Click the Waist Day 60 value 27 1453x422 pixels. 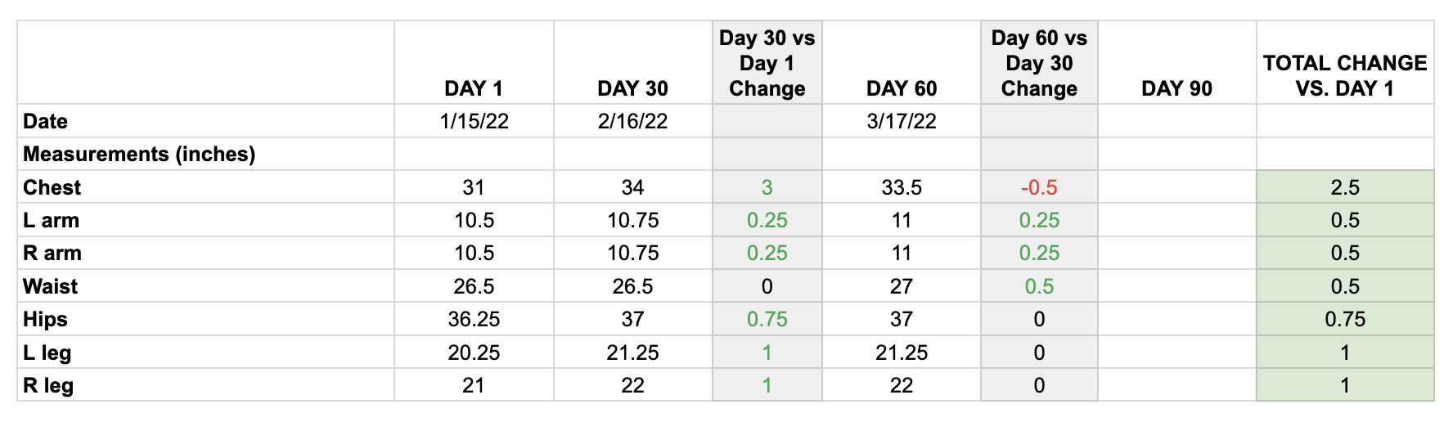click(x=902, y=286)
